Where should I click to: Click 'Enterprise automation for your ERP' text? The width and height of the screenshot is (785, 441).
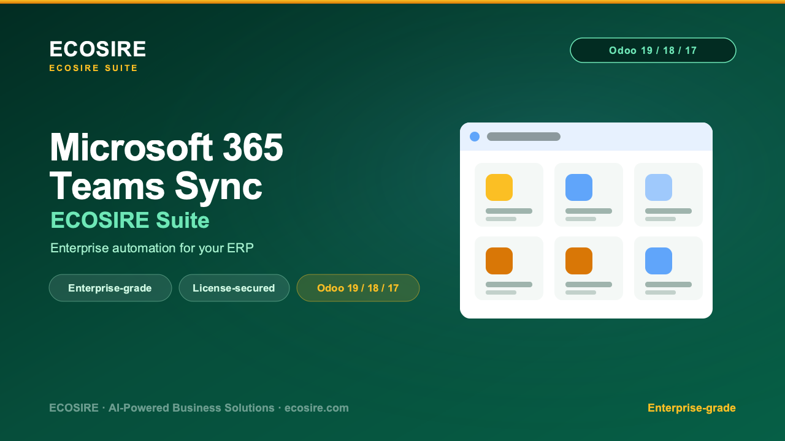pos(152,248)
